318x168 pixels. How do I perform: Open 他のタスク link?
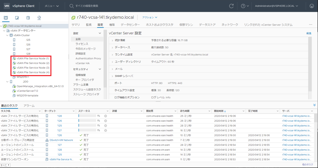pos(307,165)
